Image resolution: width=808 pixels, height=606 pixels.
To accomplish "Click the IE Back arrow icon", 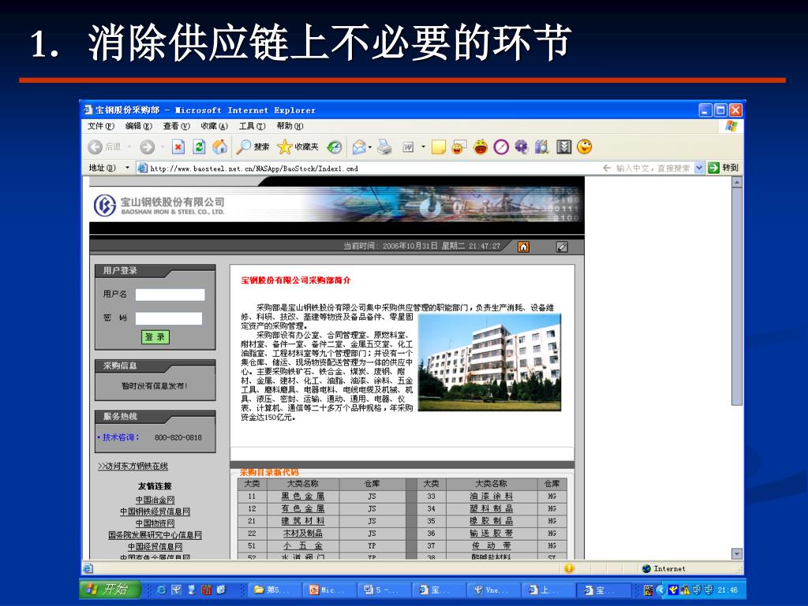I will (95, 148).
